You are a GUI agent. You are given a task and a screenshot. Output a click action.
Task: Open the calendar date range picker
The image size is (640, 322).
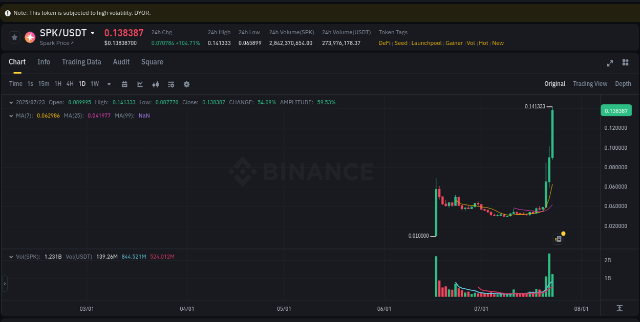coord(124,84)
